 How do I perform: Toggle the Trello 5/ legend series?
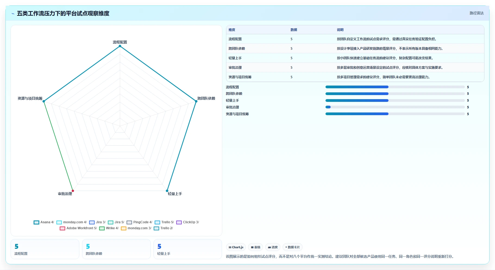tap(164, 222)
